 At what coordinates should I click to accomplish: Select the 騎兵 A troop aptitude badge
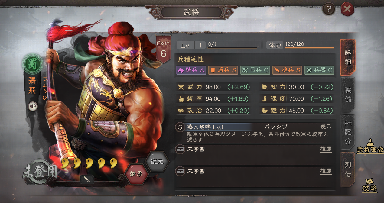[191, 70]
